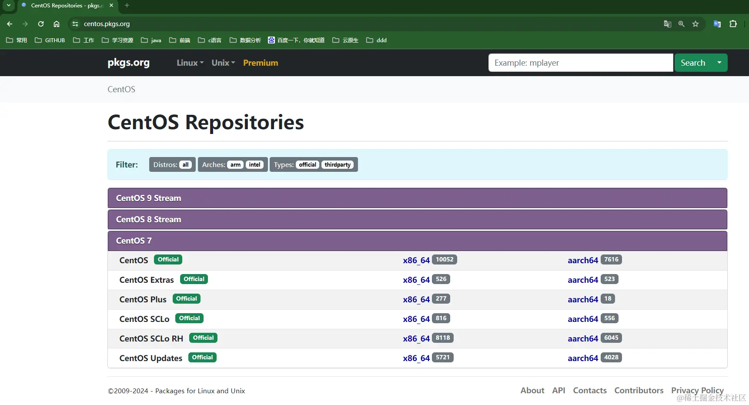This screenshot has height=405, width=749.
Task: Expand the CentOS 8 Stream section
Action: pyautogui.click(x=418, y=219)
